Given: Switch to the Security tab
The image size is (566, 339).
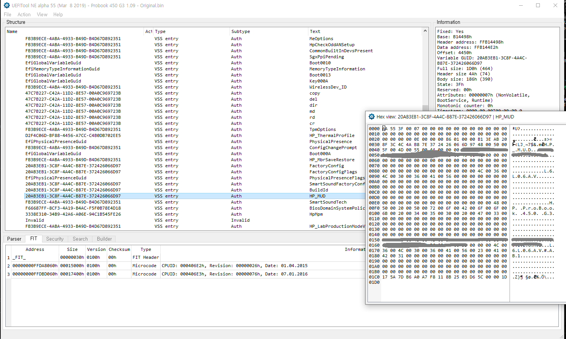Looking at the screenshot, I should tap(55, 239).
